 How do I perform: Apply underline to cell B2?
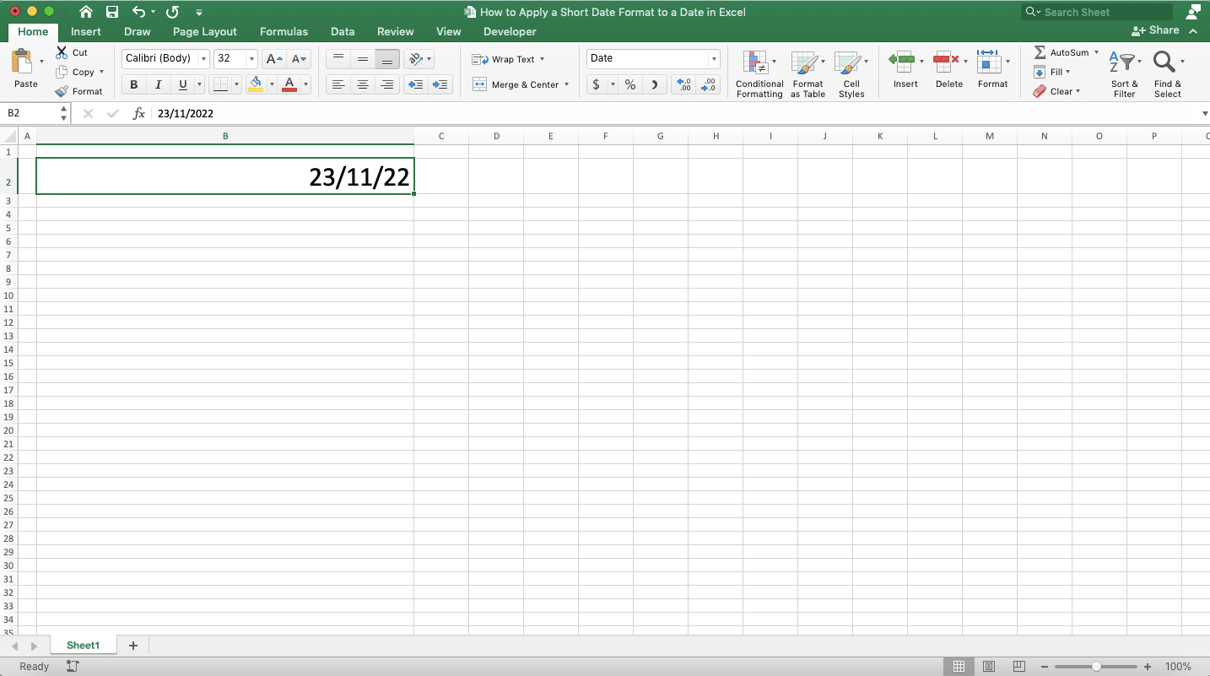[181, 84]
